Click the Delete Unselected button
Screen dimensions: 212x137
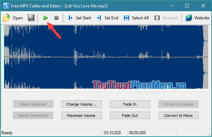tap(33, 116)
